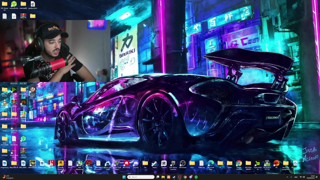Launch Topaz Video AI shortcut
Image resolution: width=320 pixels, height=180 pixels.
click(258, 165)
